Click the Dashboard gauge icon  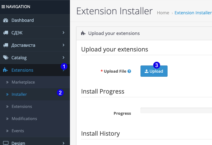pyautogui.click(x=6, y=20)
